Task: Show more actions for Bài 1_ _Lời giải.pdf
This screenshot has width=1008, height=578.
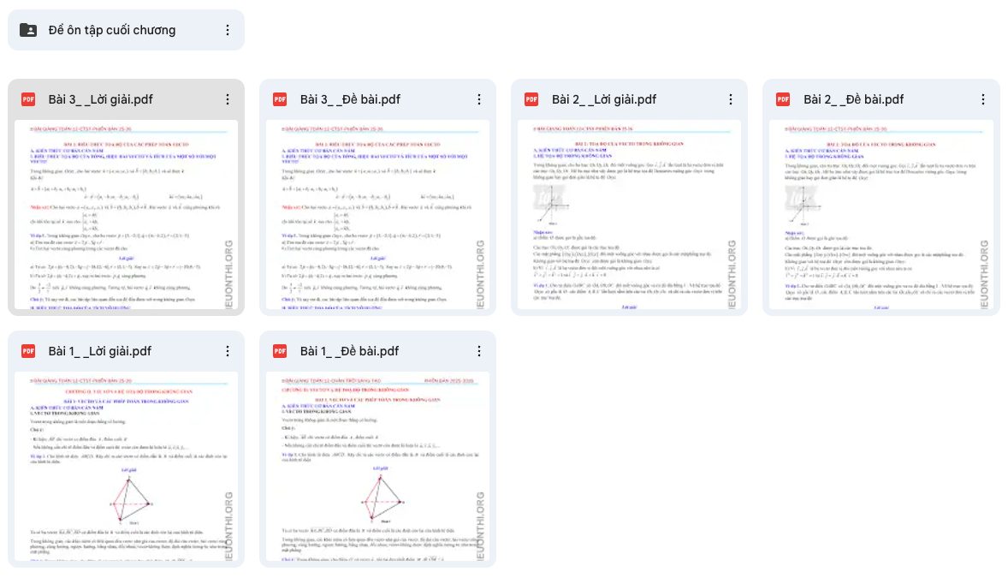Action: pyautogui.click(x=228, y=351)
